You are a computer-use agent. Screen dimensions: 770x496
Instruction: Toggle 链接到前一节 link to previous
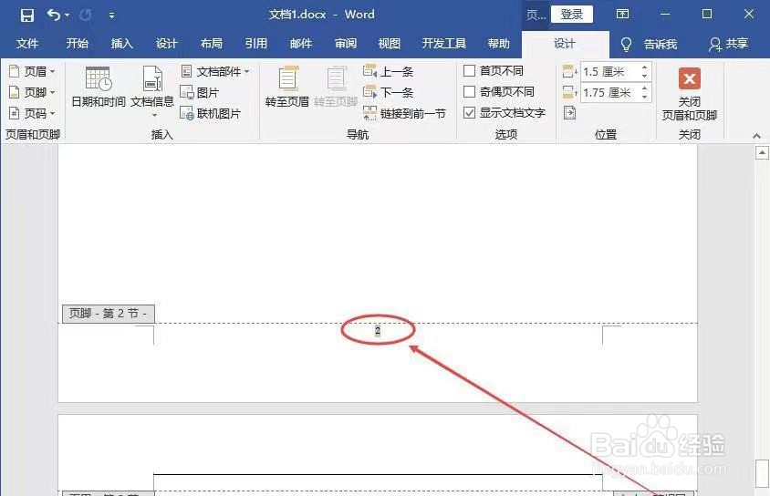404,113
